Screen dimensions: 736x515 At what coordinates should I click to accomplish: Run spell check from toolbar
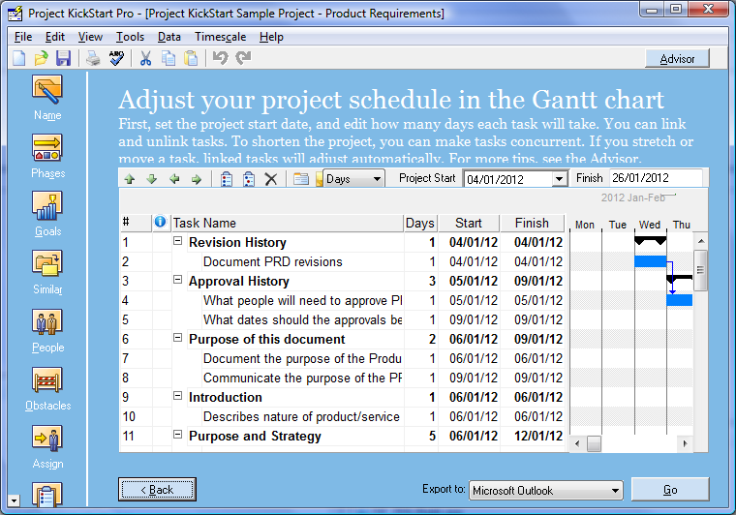(117, 58)
